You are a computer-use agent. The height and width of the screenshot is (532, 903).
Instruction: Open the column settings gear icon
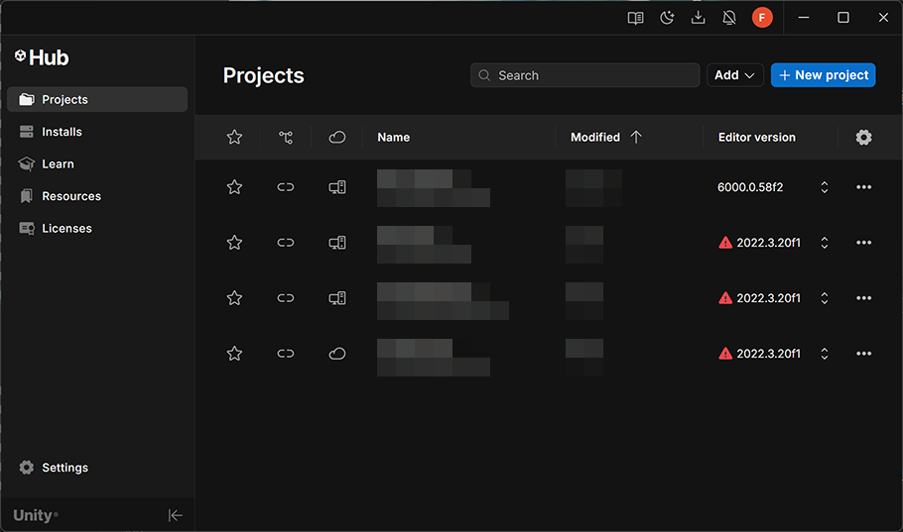pos(863,138)
